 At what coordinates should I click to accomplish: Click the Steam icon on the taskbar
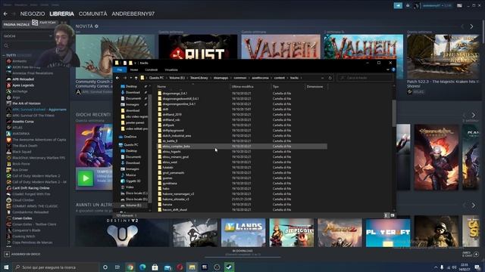pos(229,267)
